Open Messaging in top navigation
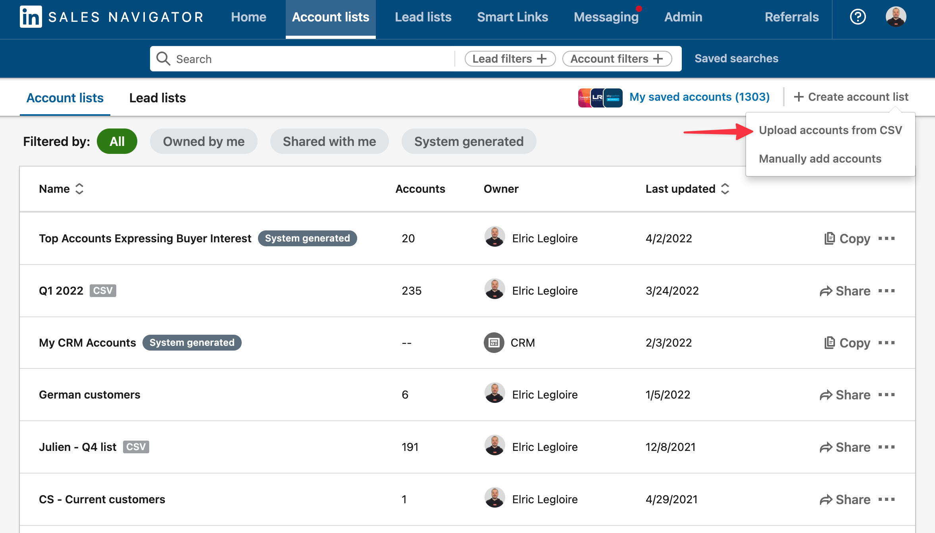935x533 pixels. (x=606, y=17)
